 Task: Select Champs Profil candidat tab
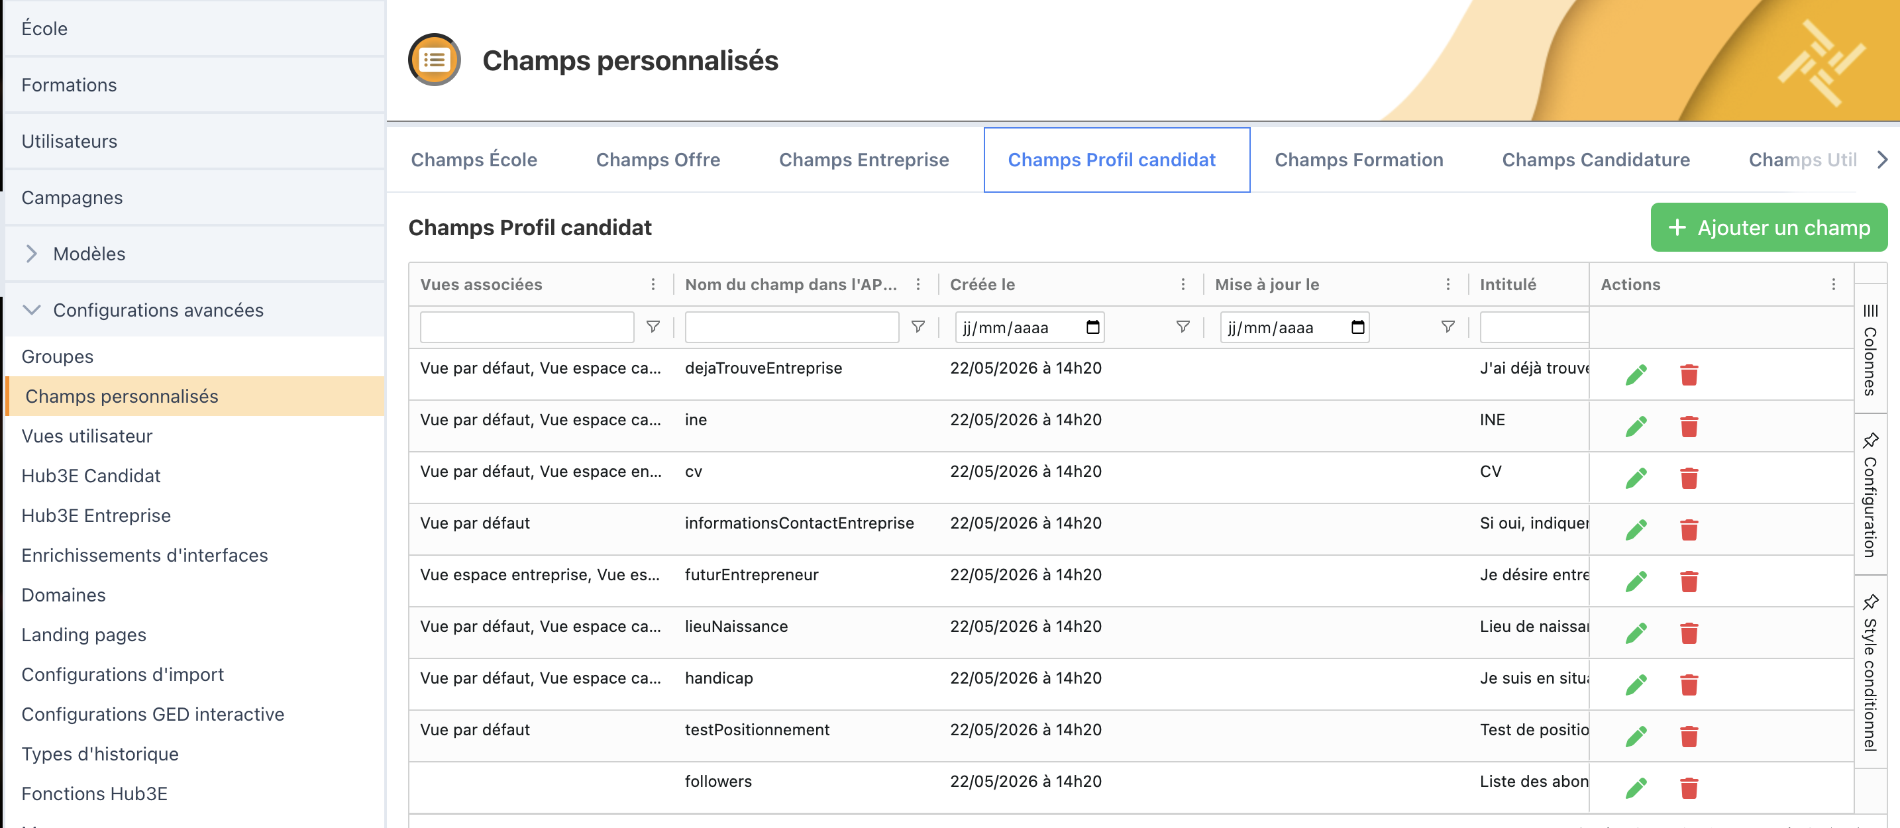click(1117, 160)
